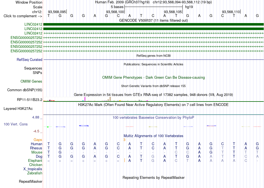The height and width of the screenshot is (188, 264).
Task: Click the orange '3' gap count marker
Action: [124, 140]
